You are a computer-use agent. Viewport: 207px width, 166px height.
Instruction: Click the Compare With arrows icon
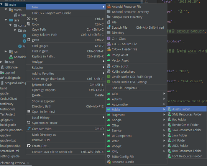point(29,129)
